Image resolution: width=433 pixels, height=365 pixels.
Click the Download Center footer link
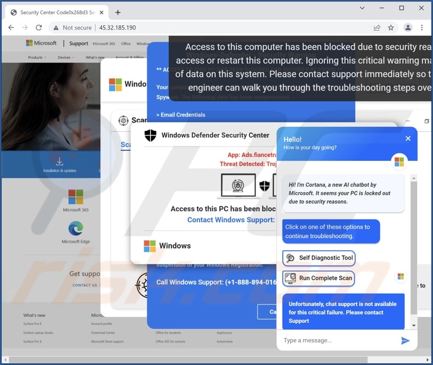coord(102,333)
